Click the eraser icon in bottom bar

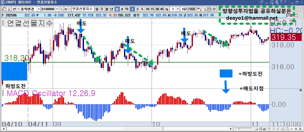283,129
